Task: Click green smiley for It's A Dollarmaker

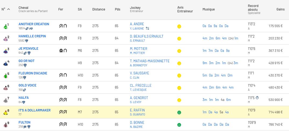Action: (x=179, y=113)
